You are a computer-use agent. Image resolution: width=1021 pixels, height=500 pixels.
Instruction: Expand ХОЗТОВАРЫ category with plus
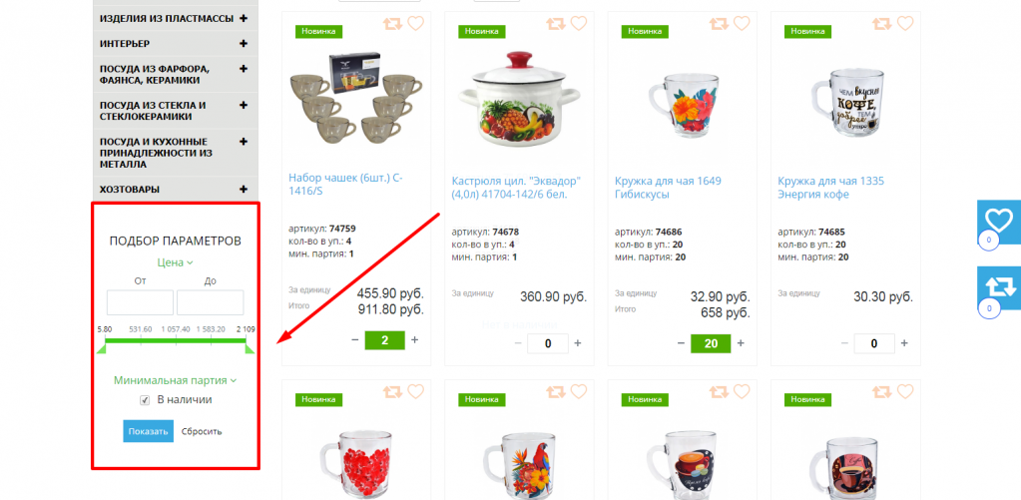(244, 189)
